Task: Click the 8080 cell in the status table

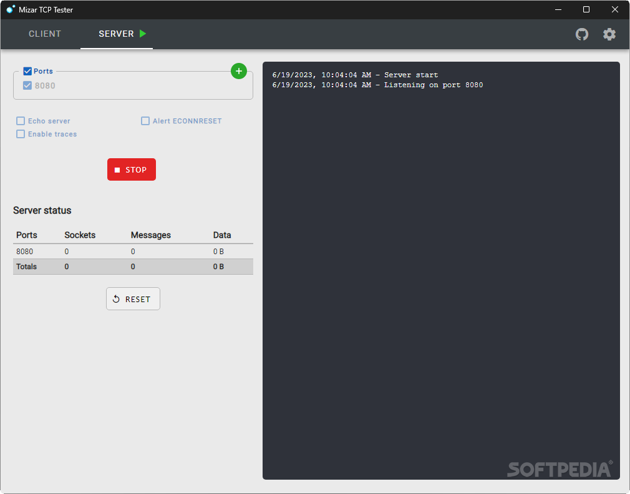Action: (24, 251)
